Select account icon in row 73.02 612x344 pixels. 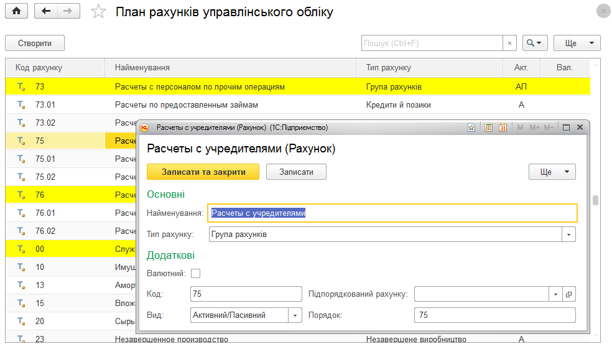pyautogui.click(x=21, y=123)
